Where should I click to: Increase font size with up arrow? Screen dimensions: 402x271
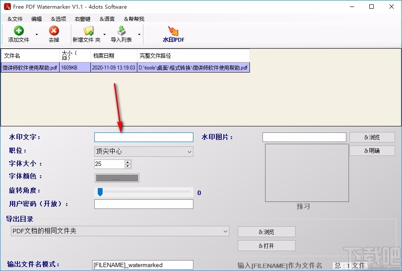128,162
